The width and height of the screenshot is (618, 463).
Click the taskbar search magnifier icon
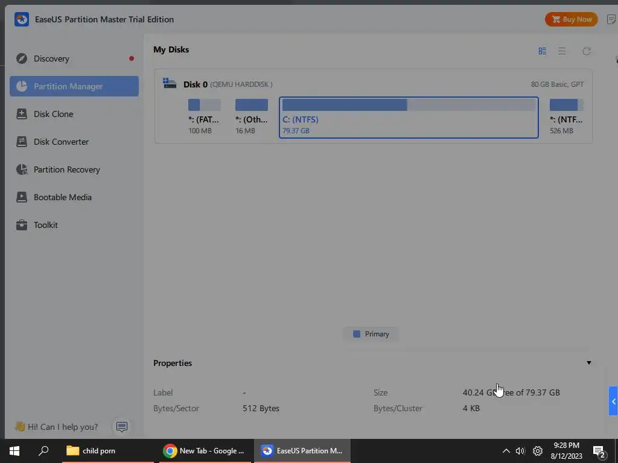click(43, 451)
